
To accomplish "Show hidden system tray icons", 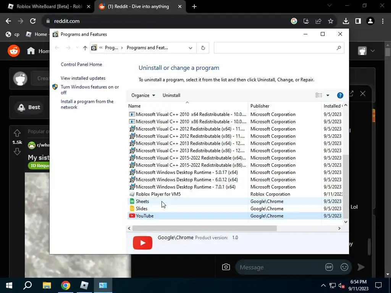I will [x=323, y=285].
